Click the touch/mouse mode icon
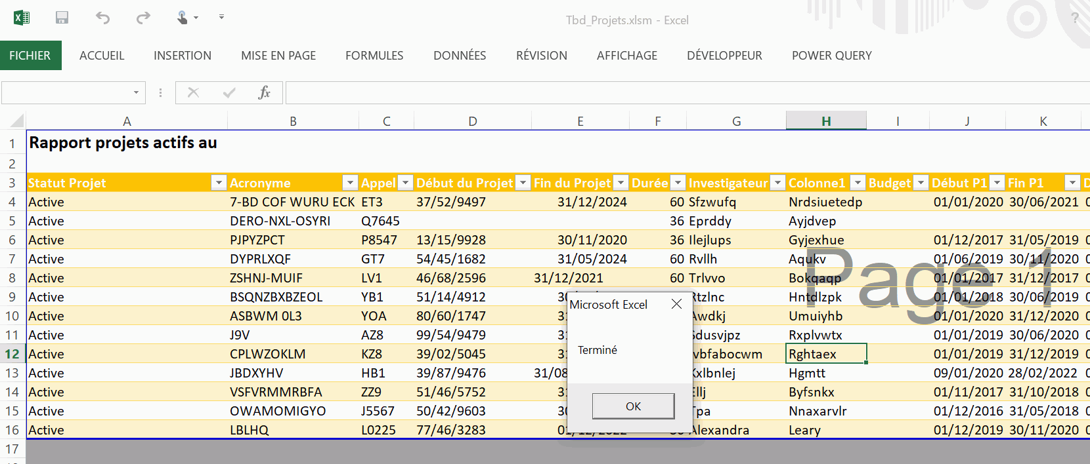This screenshot has height=464, width=1090. [183, 18]
